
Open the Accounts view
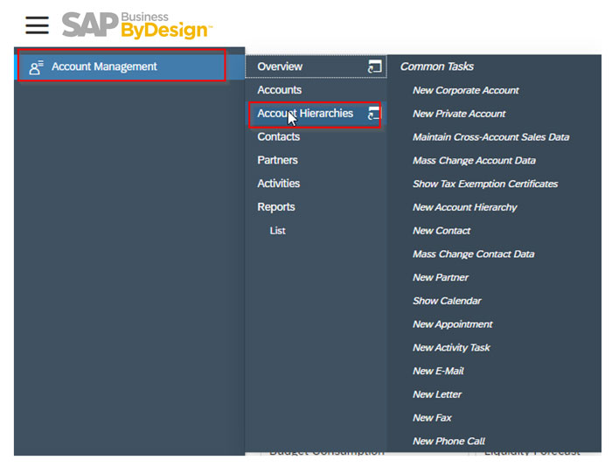279,90
